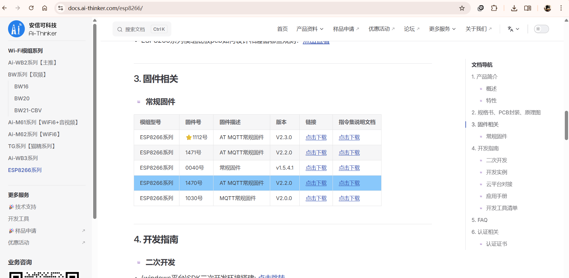Viewport: 569px width, 278px height.
Task: Open the browser profile avatar
Action: pyautogui.click(x=548, y=8)
